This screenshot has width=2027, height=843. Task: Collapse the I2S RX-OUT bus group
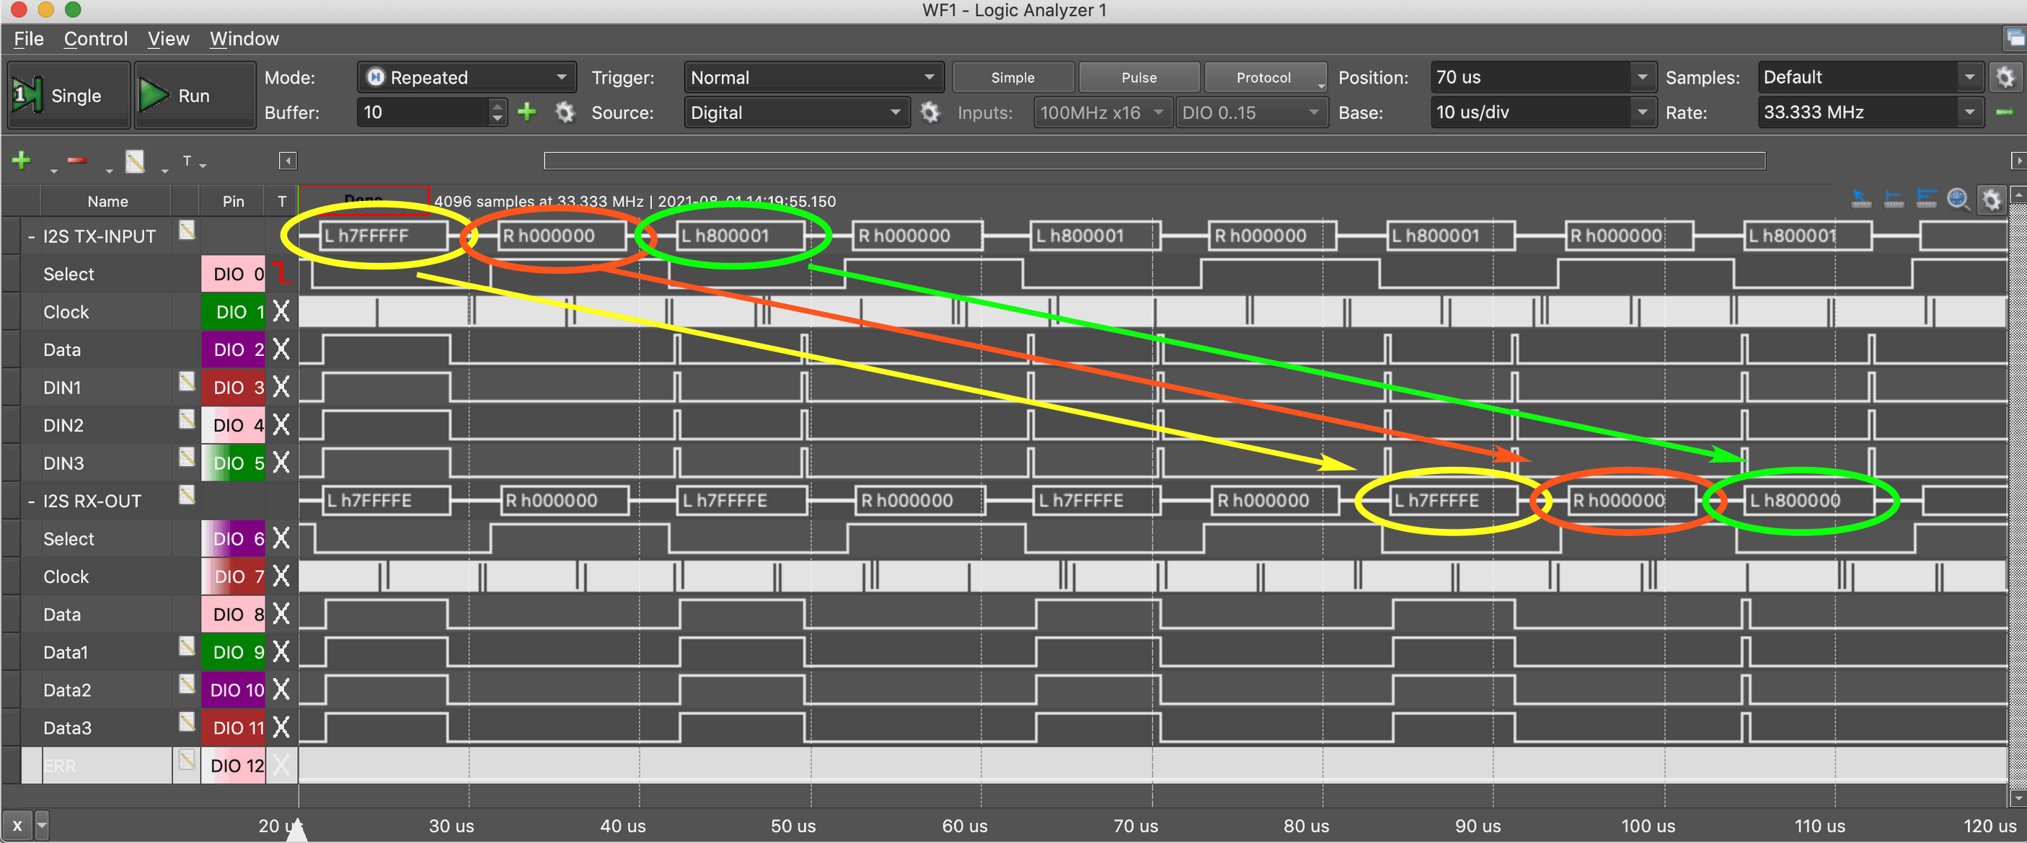31,501
